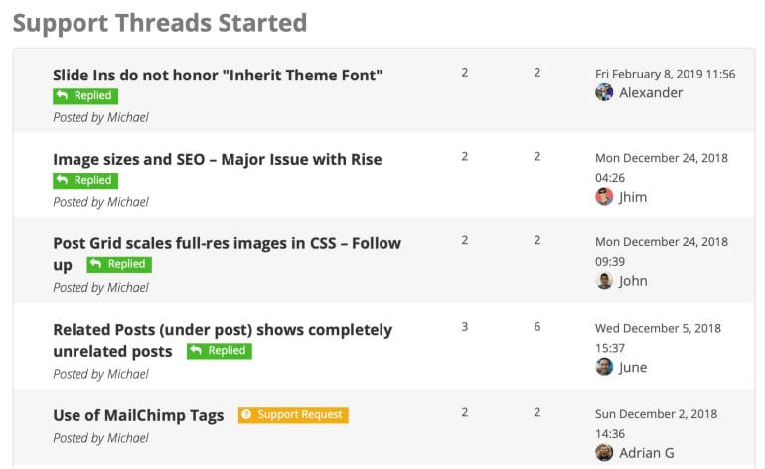Click the Fri February 8, 2019 timestamp
The width and height of the screenshot is (765, 469).
[x=665, y=74]
